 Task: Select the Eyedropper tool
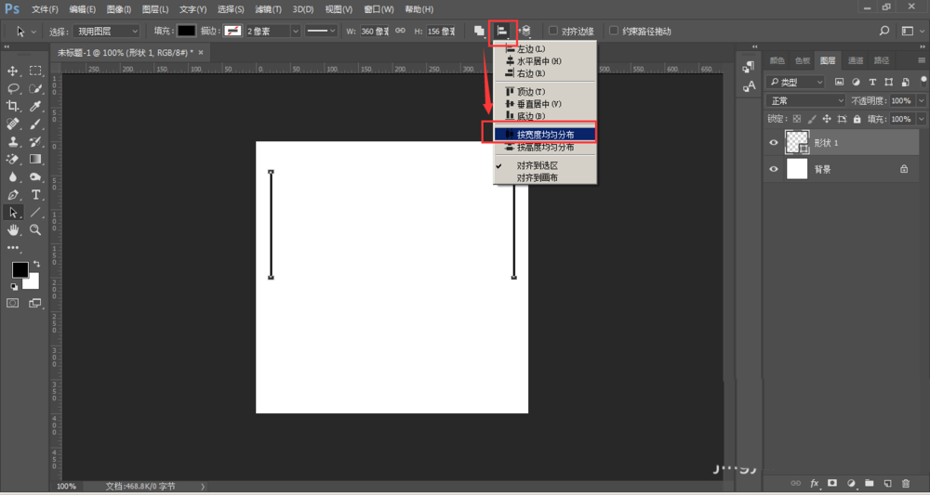coord(36,106)
